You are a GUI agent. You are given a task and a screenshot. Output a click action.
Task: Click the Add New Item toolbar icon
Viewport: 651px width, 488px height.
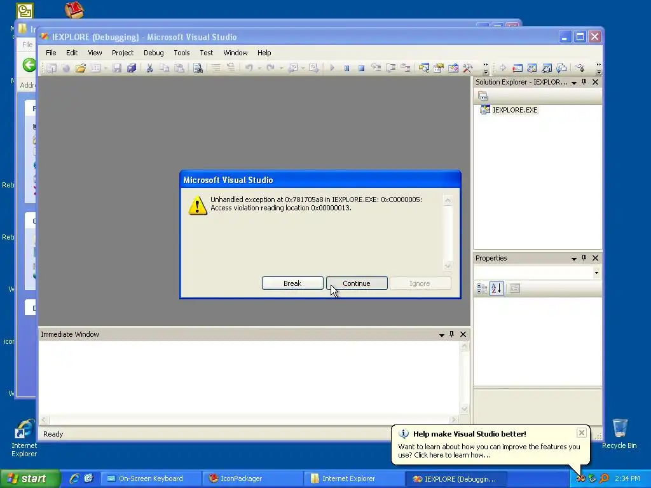pos(95,68)
